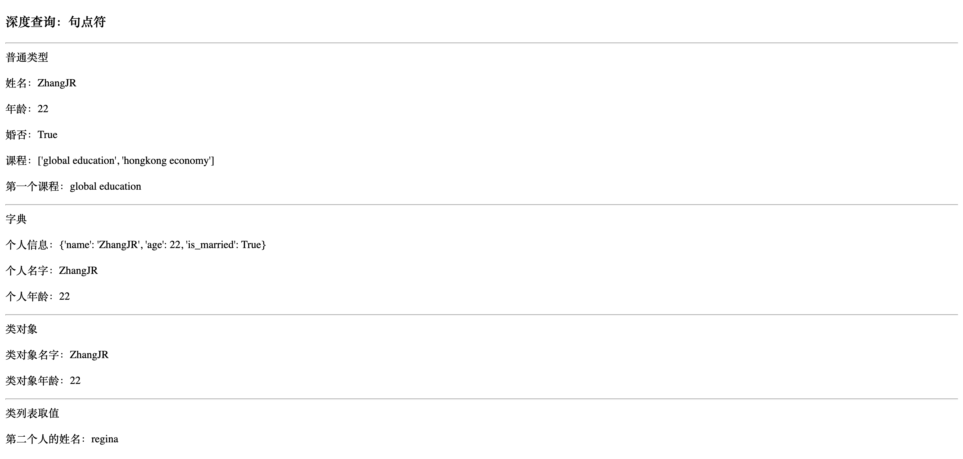Click the 普通类型 section label

point(27,57)
